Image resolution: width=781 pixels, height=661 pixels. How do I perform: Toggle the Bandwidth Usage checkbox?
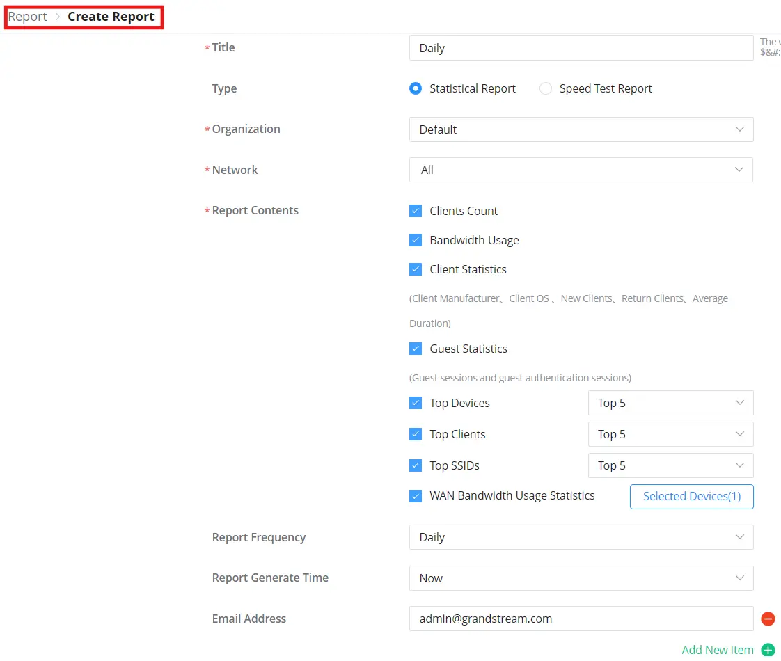pos(416,241)
